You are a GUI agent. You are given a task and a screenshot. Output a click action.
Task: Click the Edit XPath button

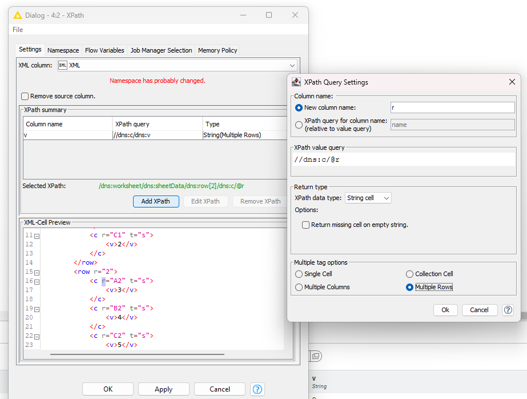point(206,201)
